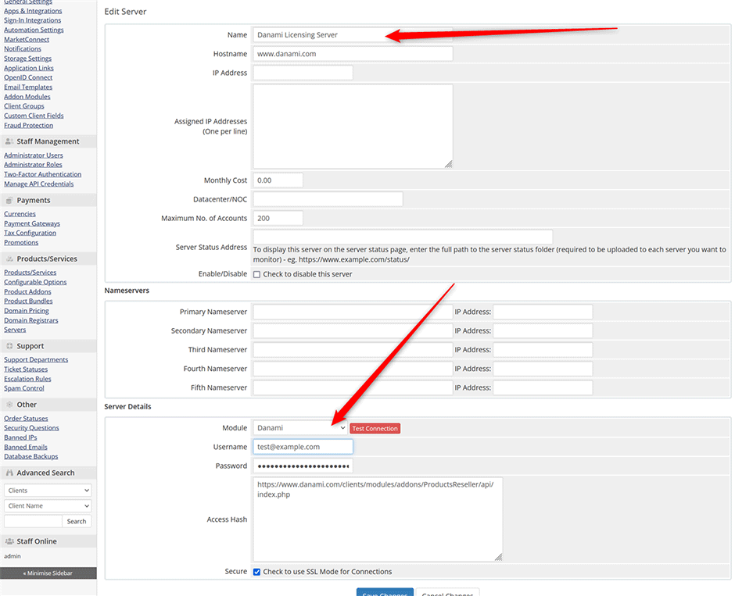This screenshot has width=735, height=596.
Task: Click the Hostname field with www.danami.com
Action: click(x=353, y=54)
